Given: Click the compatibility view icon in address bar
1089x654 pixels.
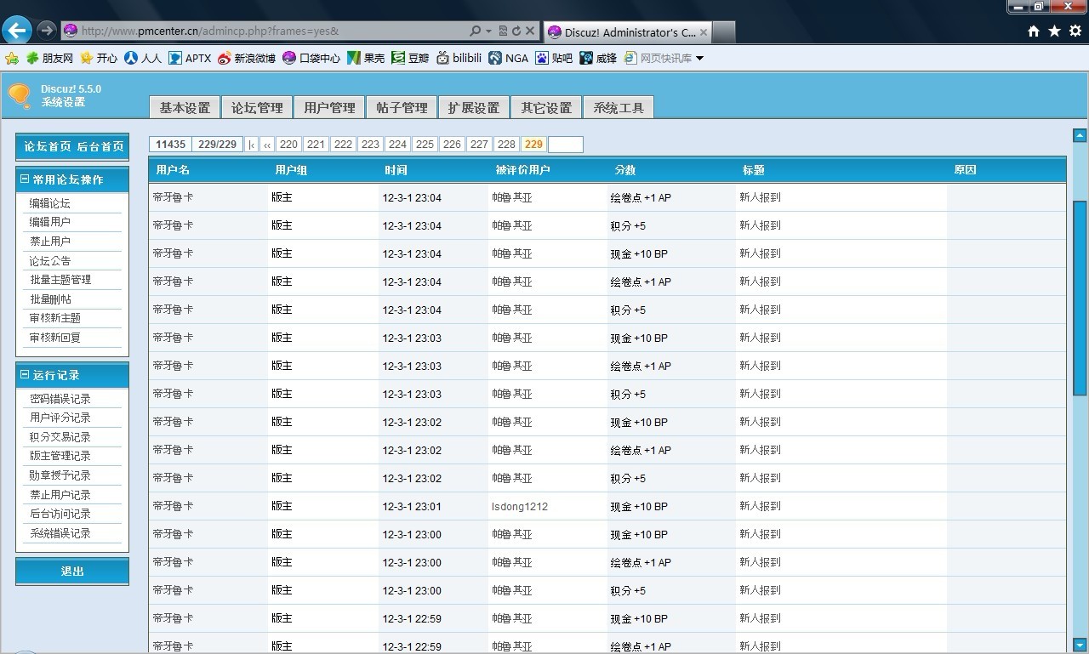Looking at the screenshot, I should (x=503, y=31).
